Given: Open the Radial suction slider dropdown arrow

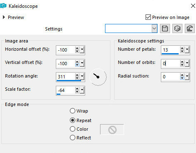Looking at the screenshot, I should pos(187,77).
